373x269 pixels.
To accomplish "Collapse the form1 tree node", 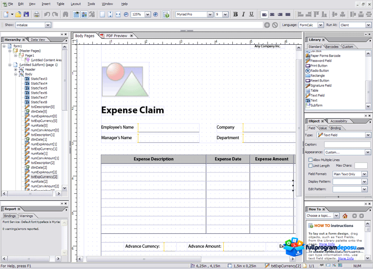I will coord(4,46).
